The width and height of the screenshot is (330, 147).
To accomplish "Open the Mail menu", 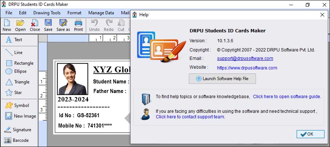I will [125, 13].
